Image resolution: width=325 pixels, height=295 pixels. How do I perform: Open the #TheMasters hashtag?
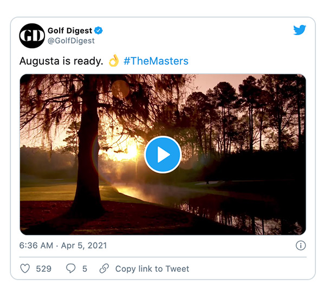tap(156, 61)
